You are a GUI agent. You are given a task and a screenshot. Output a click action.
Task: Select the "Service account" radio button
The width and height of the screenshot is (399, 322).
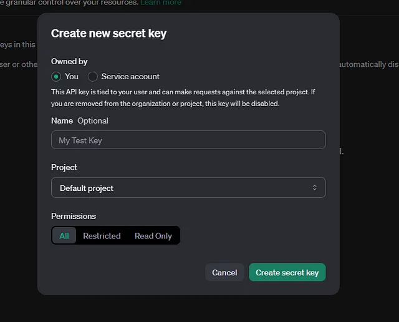[x=93, y=77]
